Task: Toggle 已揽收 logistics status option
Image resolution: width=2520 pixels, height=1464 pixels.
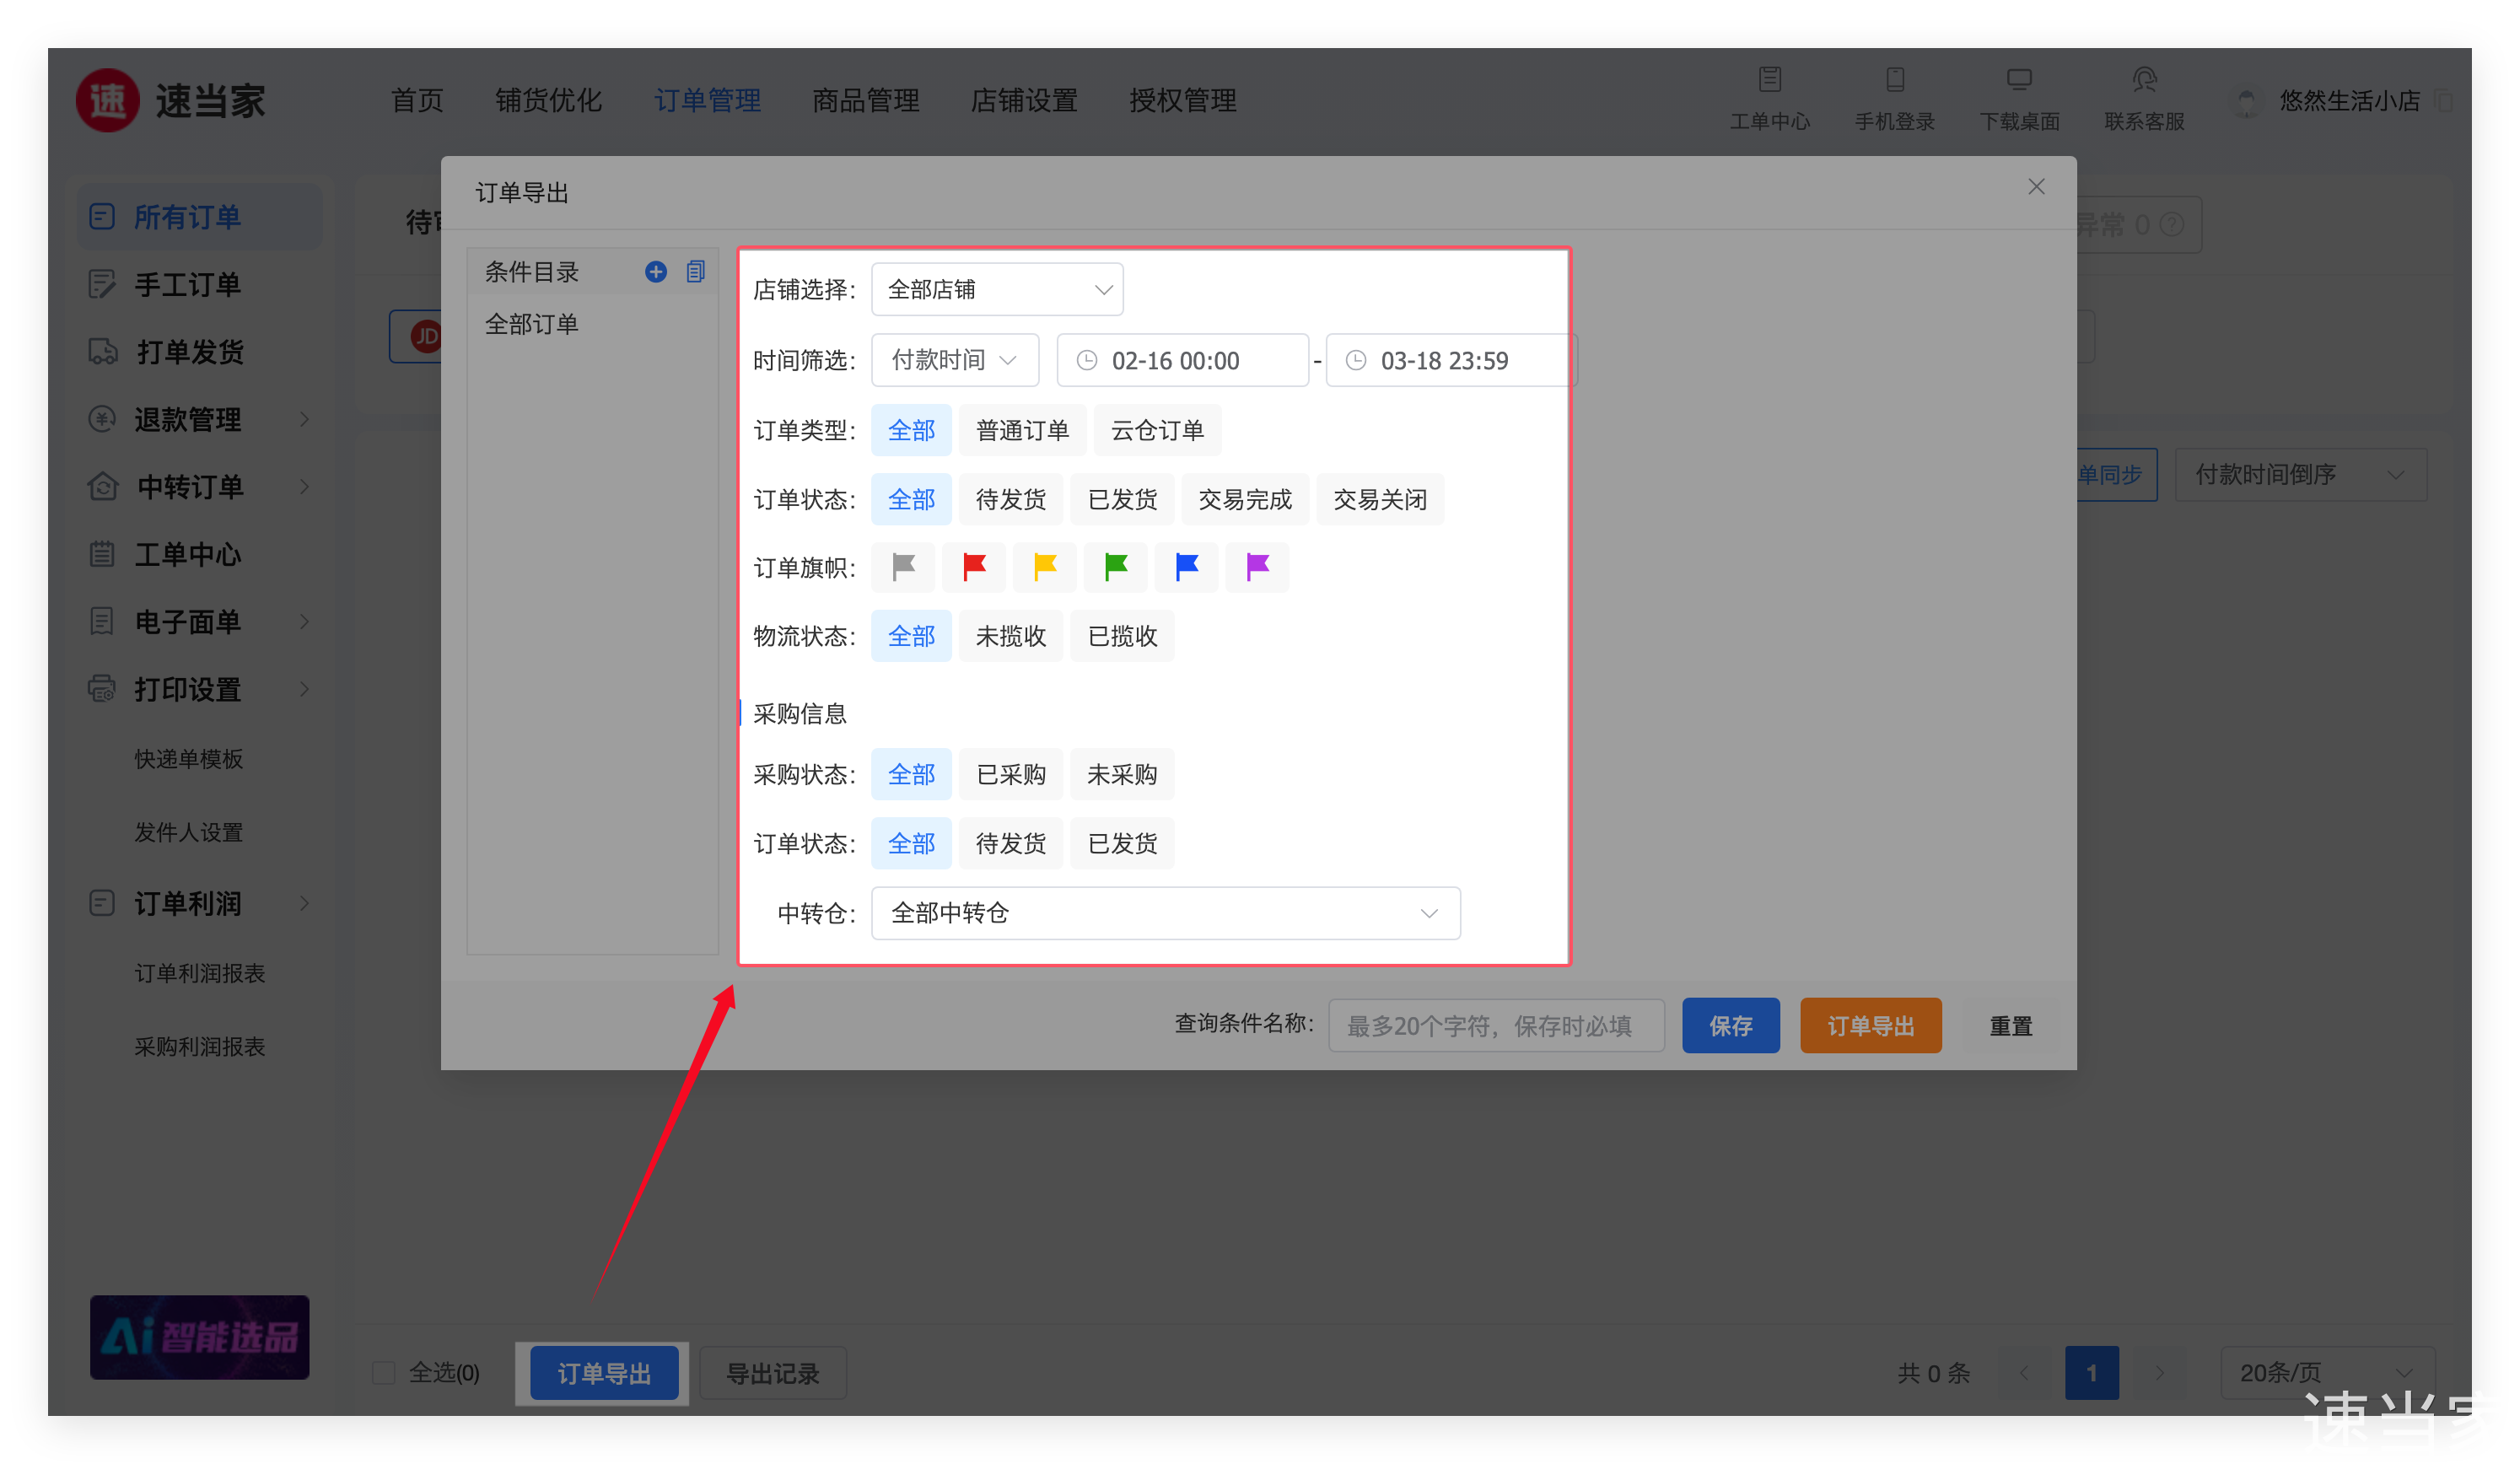Action: (x=1122, y=636)
